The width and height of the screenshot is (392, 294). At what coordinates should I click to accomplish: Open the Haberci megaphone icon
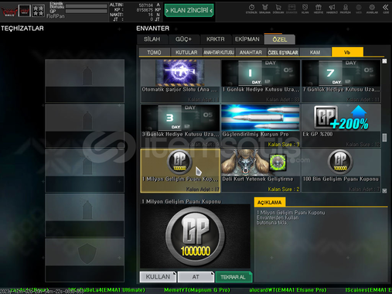pos(332,9)
